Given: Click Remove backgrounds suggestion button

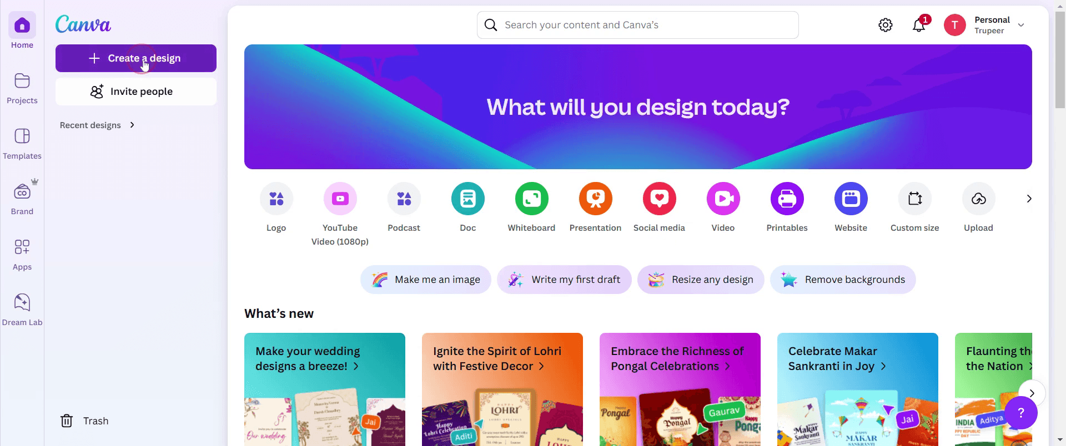Looking at the screenshot, I should (843, 280).
